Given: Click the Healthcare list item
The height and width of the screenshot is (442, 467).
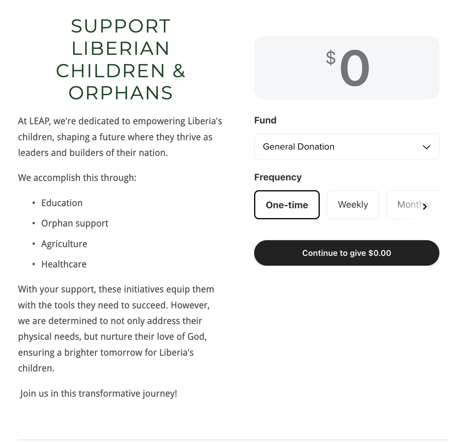Looking at the screenshot, I should [64, 264].
